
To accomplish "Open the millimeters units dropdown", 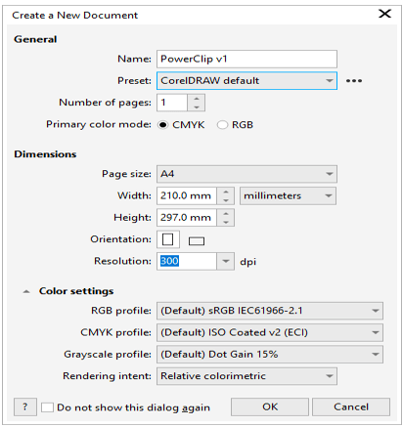I will coord(288,195).
